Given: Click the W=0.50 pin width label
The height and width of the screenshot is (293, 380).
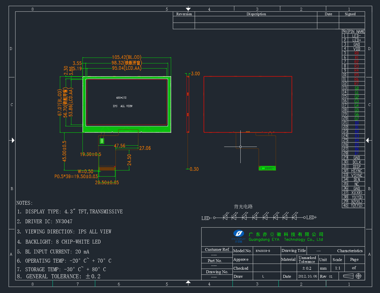Looking at the screenshot, I should (x=85, y=171).
